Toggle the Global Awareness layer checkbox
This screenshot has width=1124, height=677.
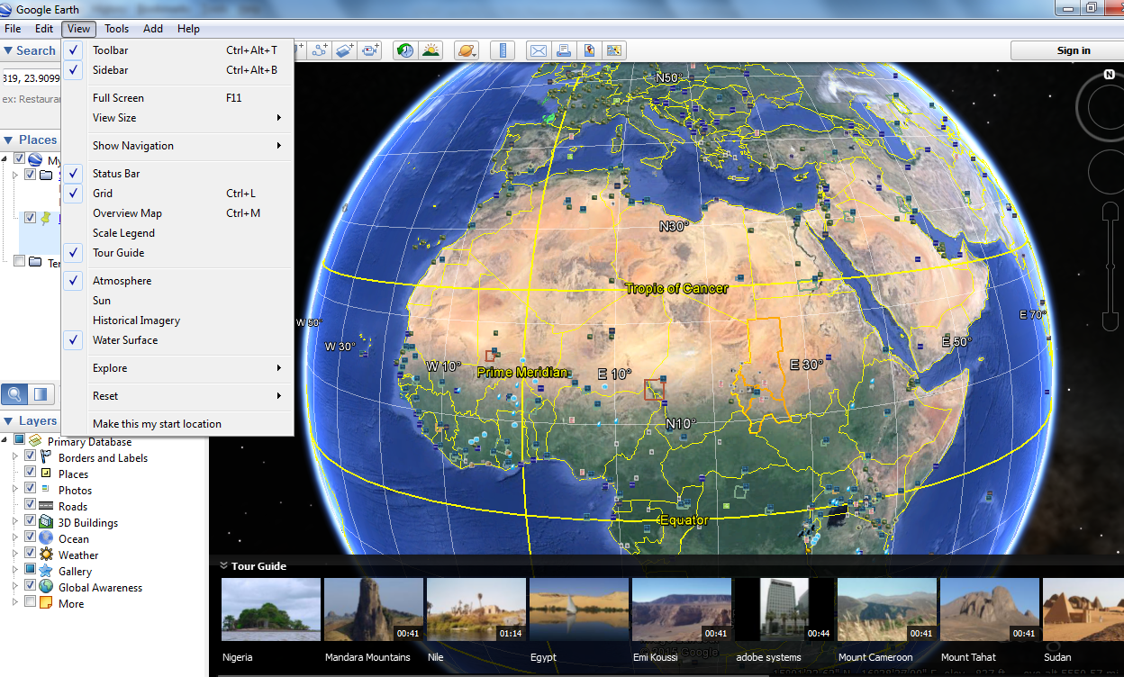point(30,587)
